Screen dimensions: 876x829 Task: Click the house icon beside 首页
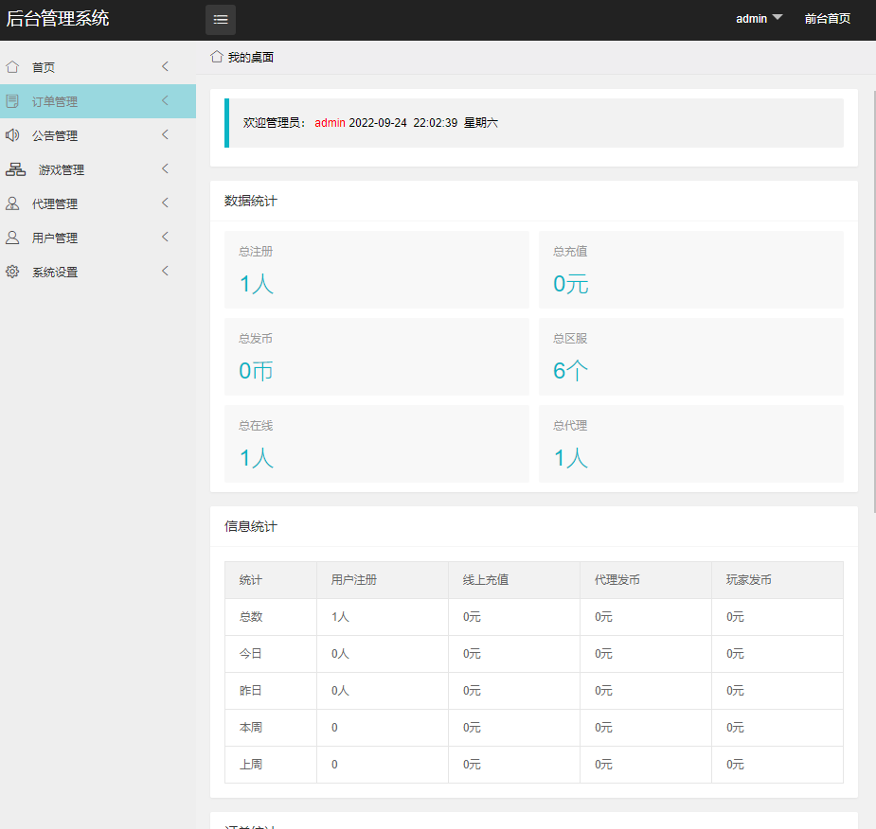coord(12,67)
